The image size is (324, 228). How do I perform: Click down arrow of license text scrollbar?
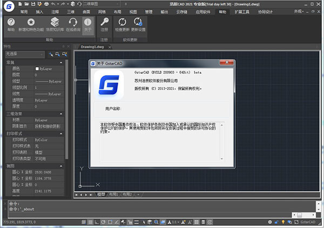[x=221, y=159]
